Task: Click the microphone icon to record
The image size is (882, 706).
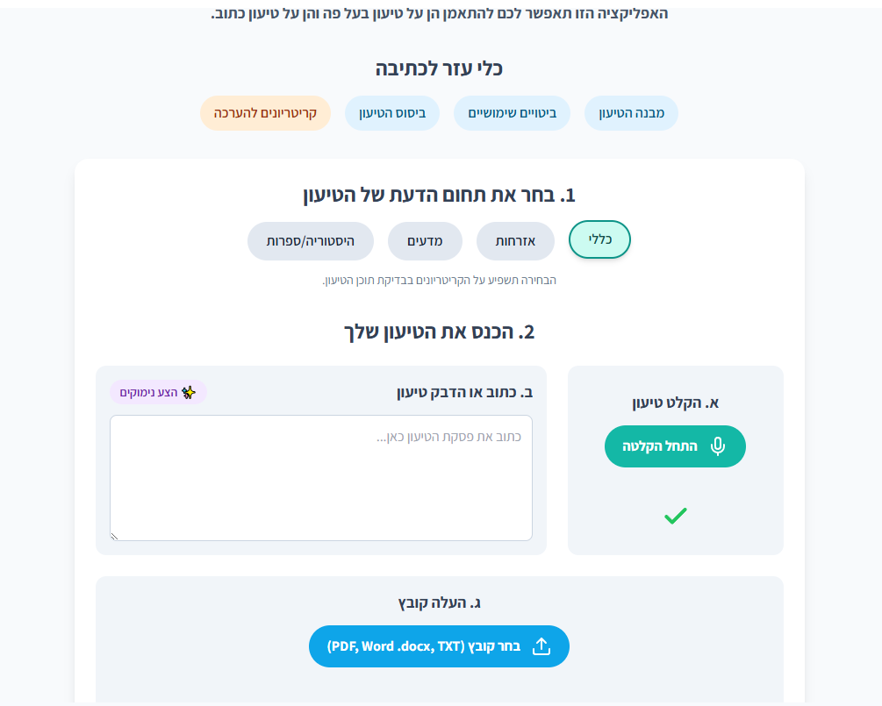Action: (718, 446)
